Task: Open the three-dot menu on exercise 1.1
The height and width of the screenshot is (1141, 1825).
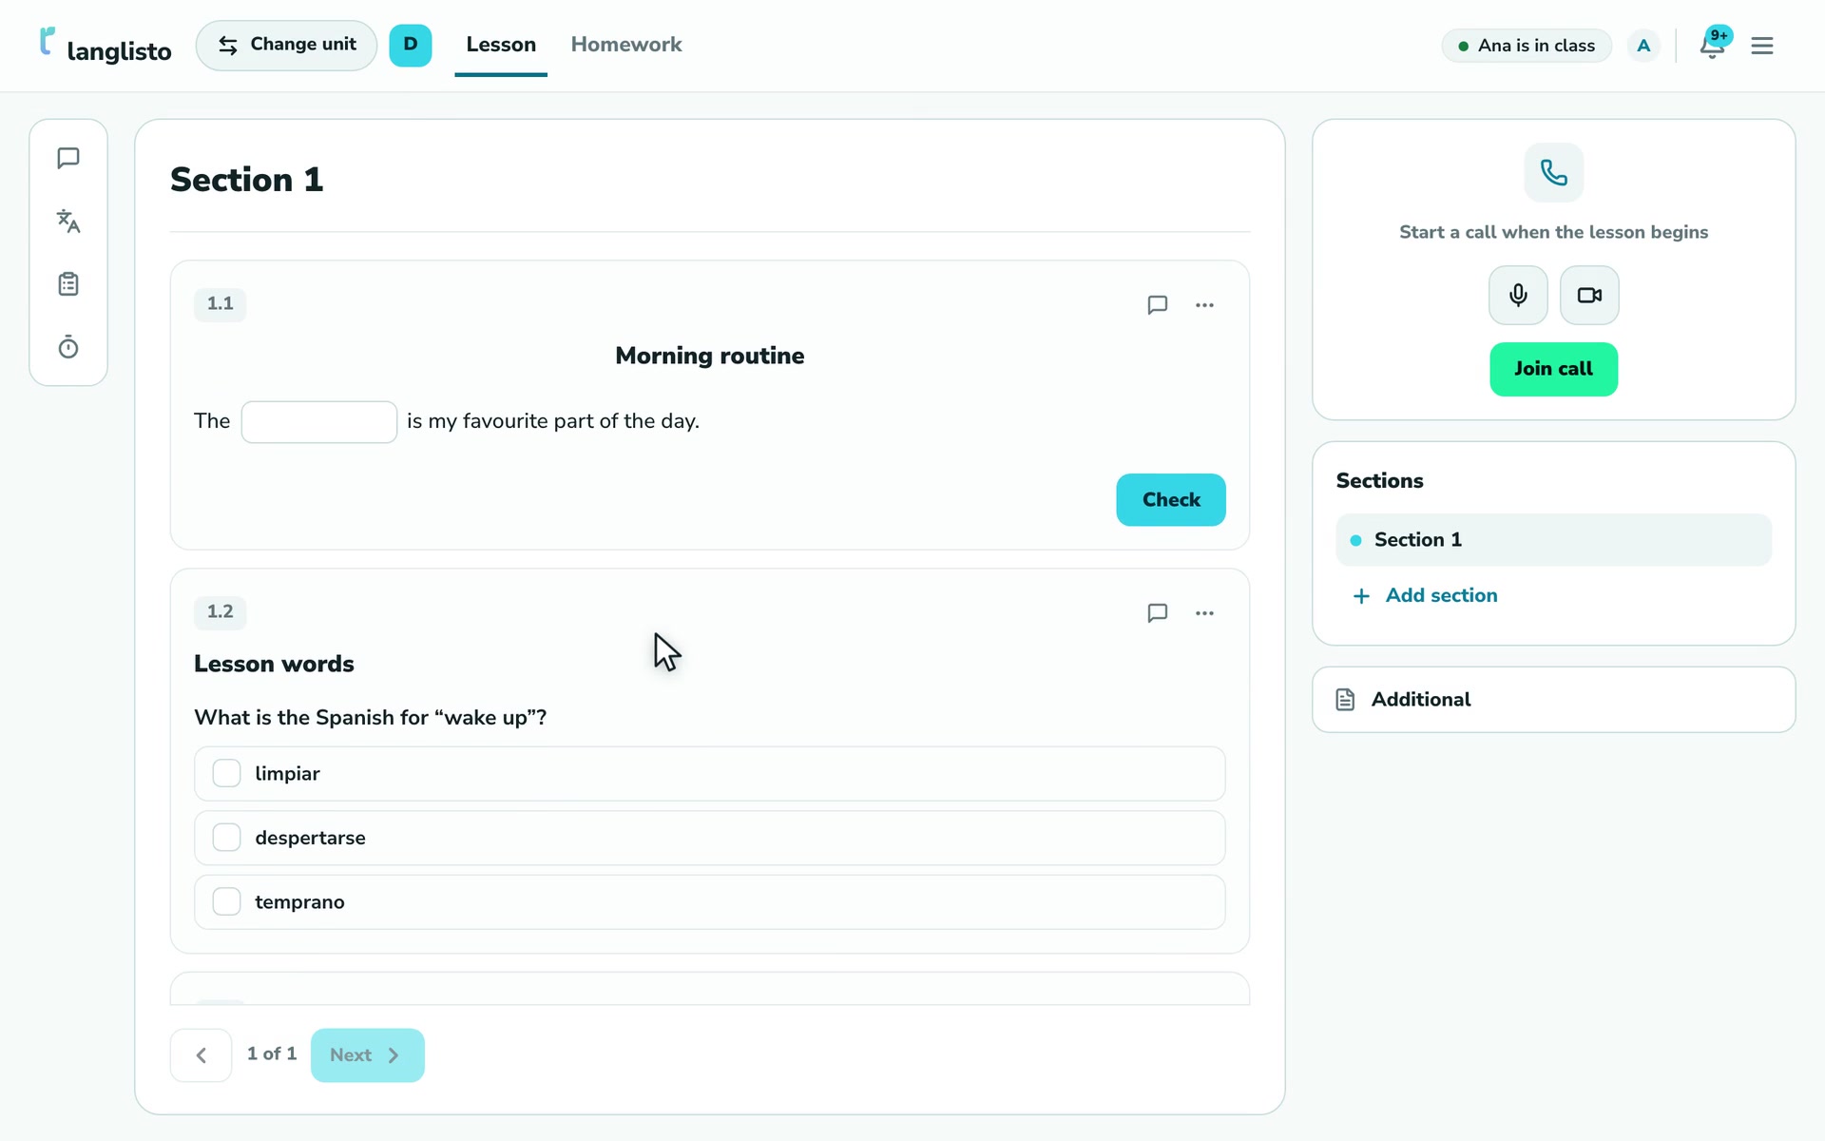Action: 1204,304
